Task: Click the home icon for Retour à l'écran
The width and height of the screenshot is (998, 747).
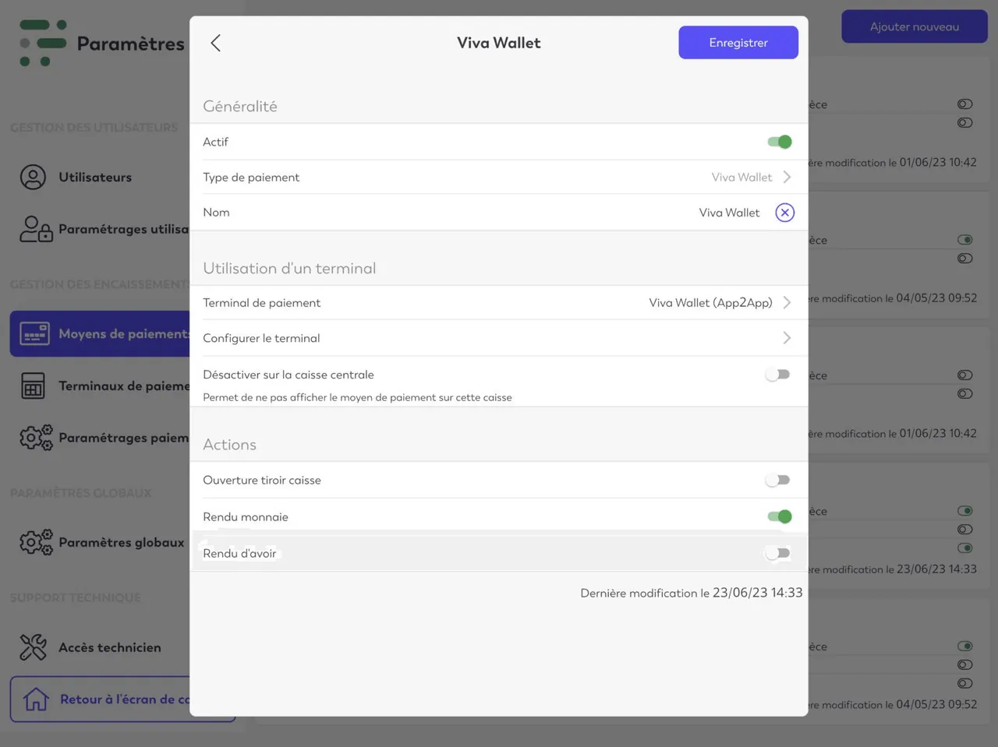Action: coord(36,699)
